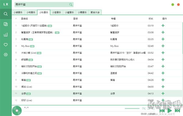
Task: Open the leaderboard chart icon in sidebar
Action: click(x=5, y=34)
